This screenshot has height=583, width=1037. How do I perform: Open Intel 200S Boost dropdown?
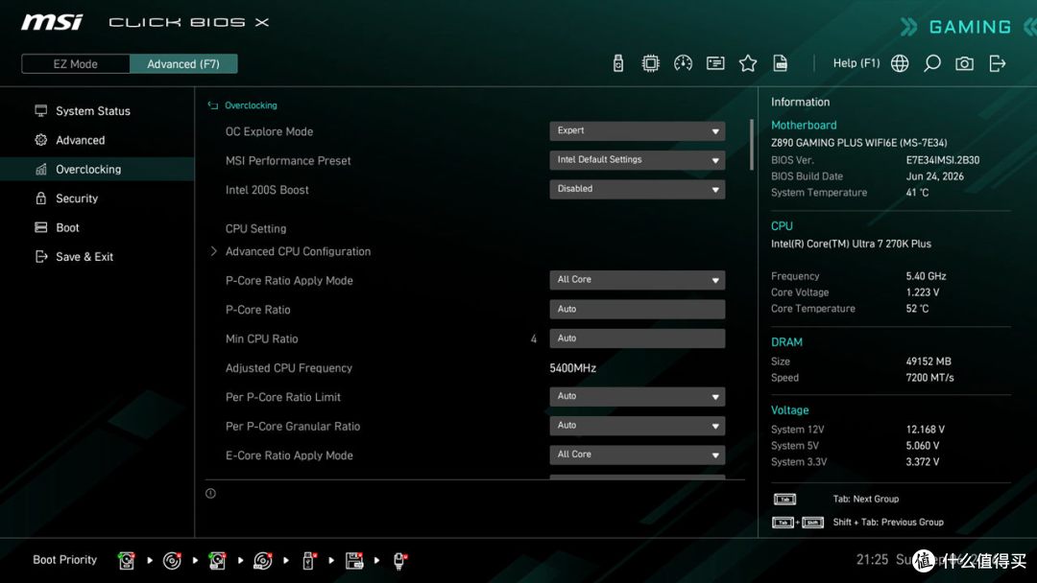pyautogui.click(x=637, y=189)
